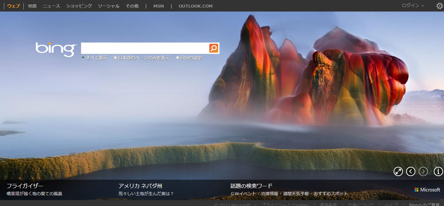Viewport: 444px width, 206px height.
Task: Open the settings gear icon
Action: click(x=439, y=6)
